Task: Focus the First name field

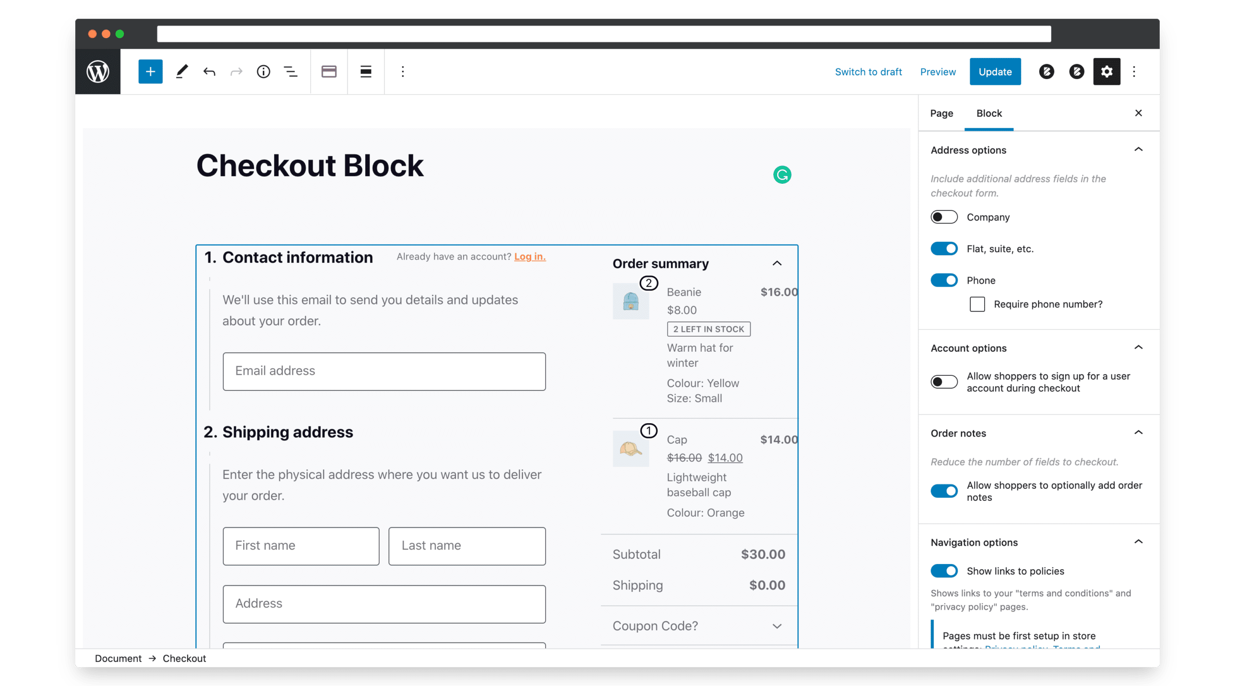Action: (301, 546)
